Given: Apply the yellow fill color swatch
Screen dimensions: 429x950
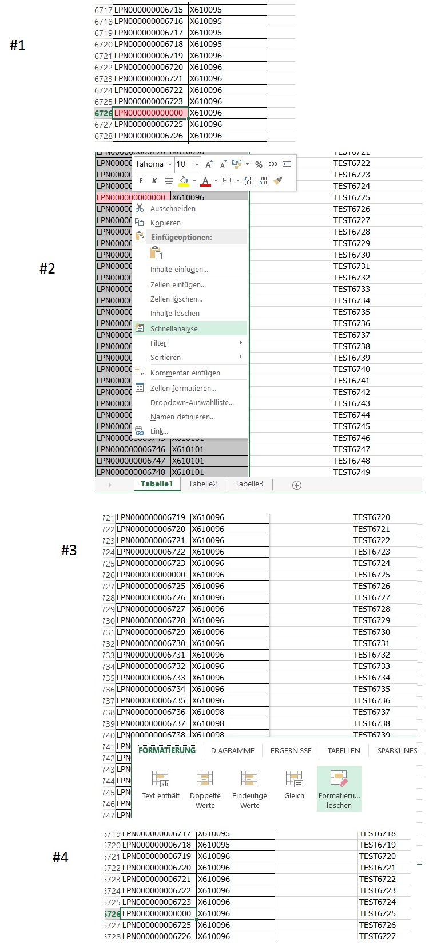Looking at the screenshot, I should [x=184, y=181].
